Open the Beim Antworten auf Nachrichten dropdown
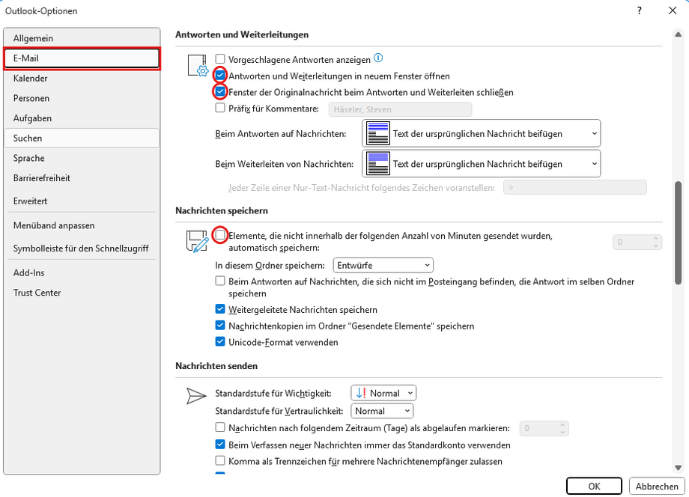Viewport: 689px width, 497px height. point(481,133)
